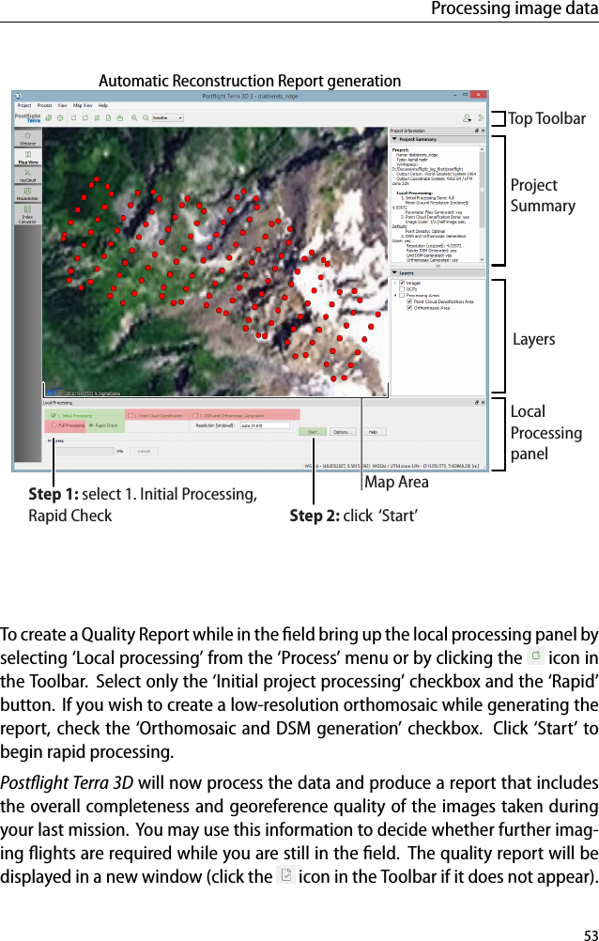
Task: Click the Postflight Terra logo
Action: pyautogui.click(x=27, y=118)
